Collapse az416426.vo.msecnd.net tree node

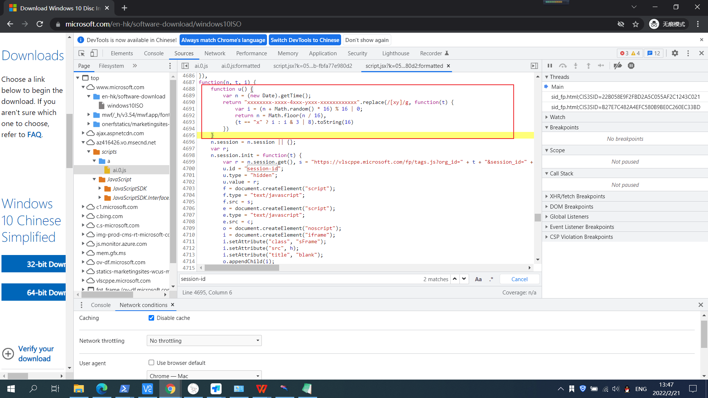point(83,143)
